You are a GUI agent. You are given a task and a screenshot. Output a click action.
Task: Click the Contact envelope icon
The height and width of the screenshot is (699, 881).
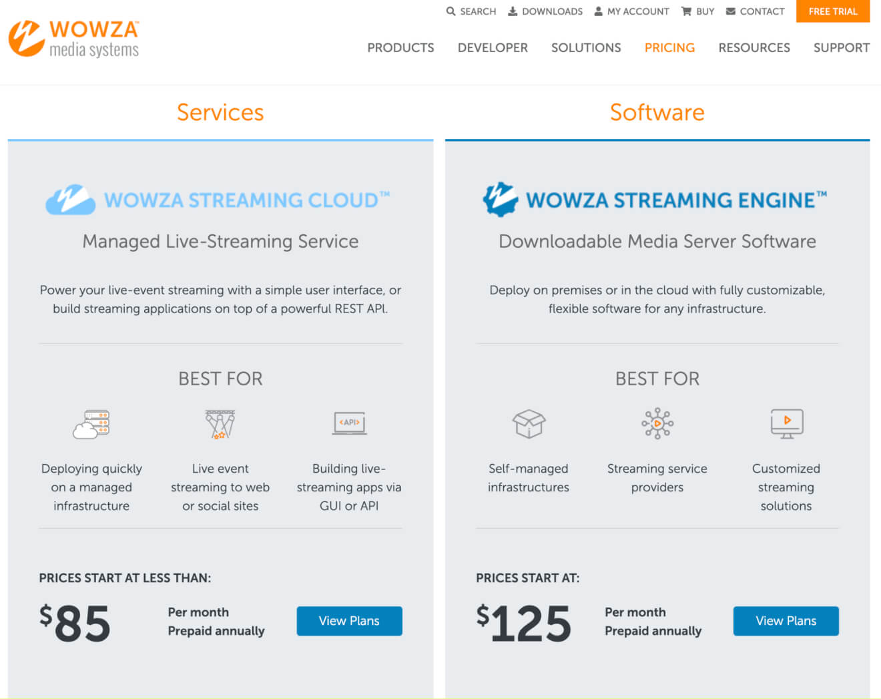coord(731,11)
